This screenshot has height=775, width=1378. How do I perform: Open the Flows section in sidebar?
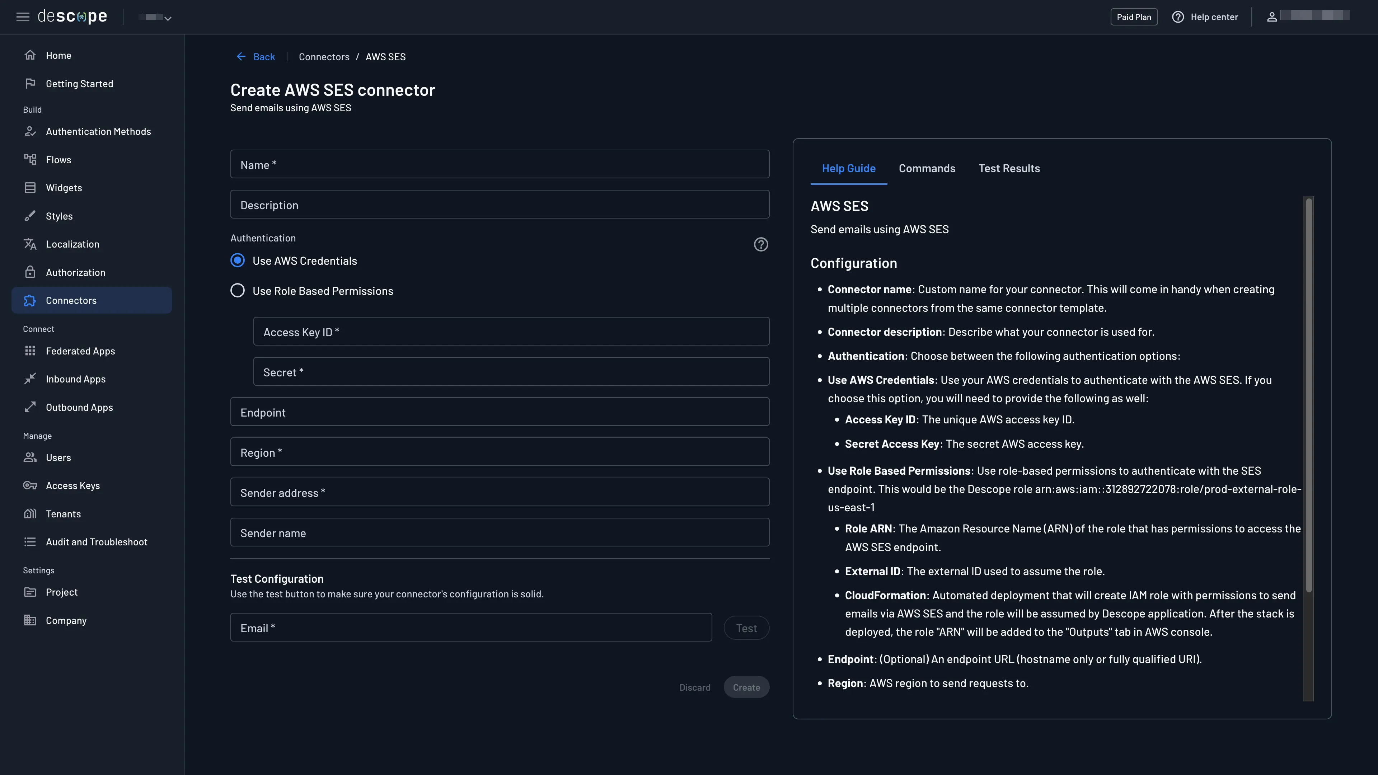pyautogui.click(x=58, y=159)
